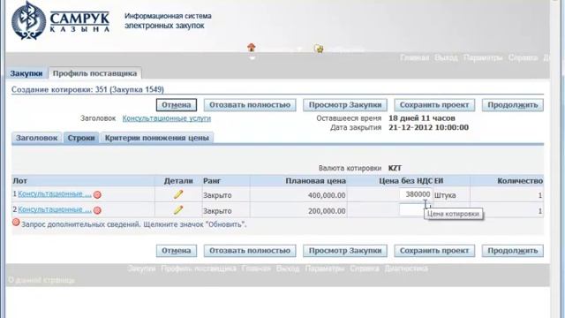Open the Консультационные услуги header link
Screen dimensions: 565x318
(167, 118)
